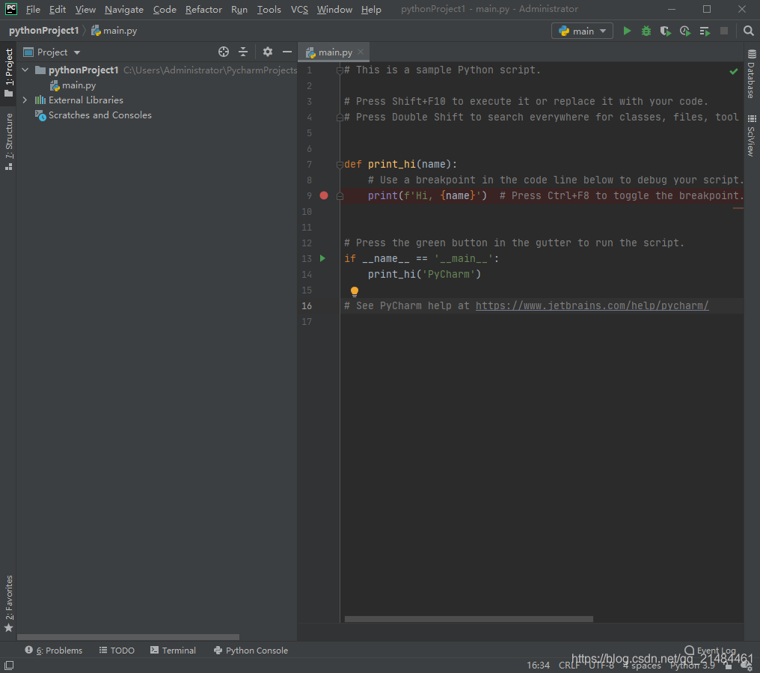Open Search Everywhere magnifier icon
This screenshot has width=760, height=673.
[x=748, y=31]
